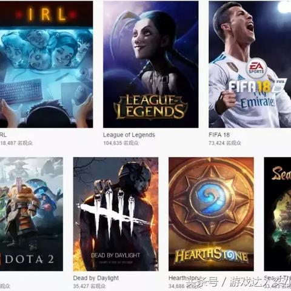Click the 35,427 viewers count label

tap(89, 286)
